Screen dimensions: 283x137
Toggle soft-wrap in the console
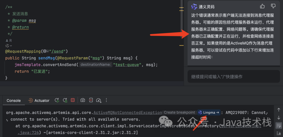tap(279, 125)
